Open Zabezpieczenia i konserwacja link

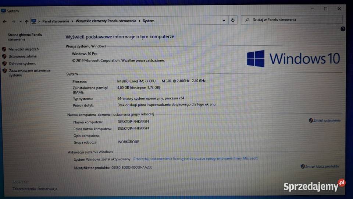pyautogui.click(x=35, y=189)
